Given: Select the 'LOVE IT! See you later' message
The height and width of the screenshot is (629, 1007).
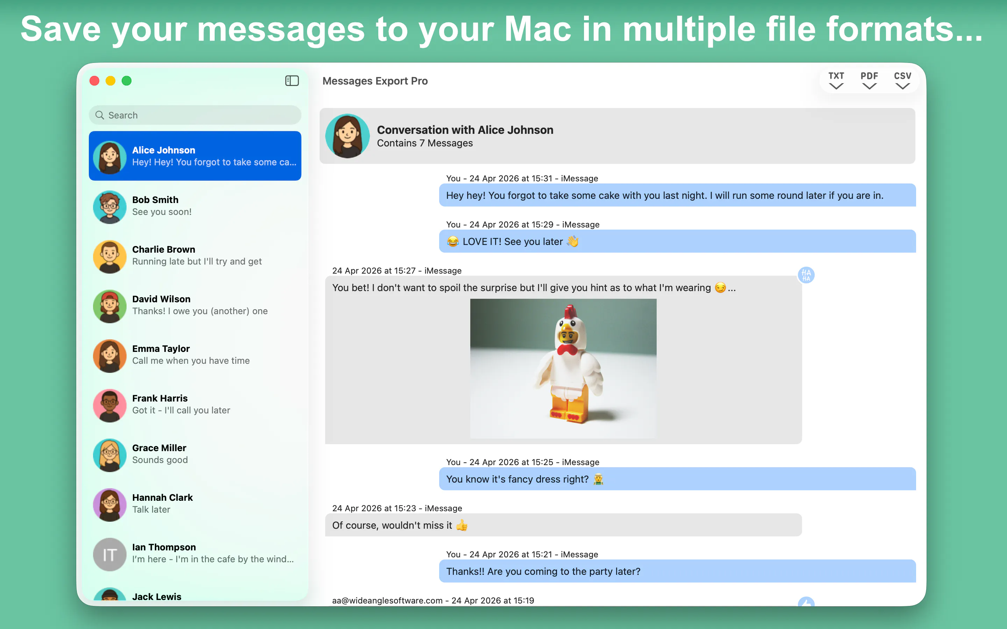Looking at the screenshot, I should [677, 241].
